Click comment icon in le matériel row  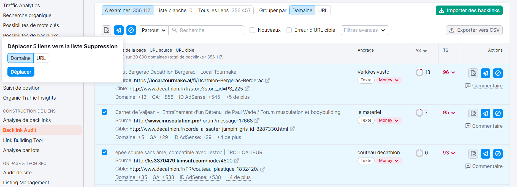[x=468, y=126]
